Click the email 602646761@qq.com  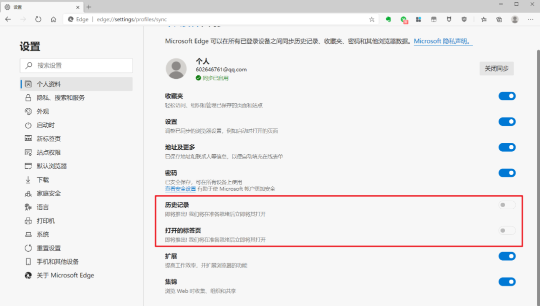coord(221,69)
